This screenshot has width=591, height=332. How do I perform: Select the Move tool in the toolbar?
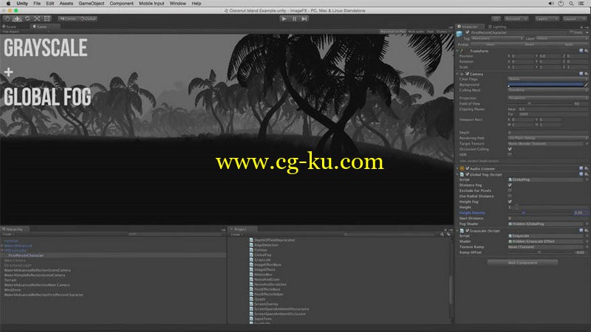coord(17,18)
